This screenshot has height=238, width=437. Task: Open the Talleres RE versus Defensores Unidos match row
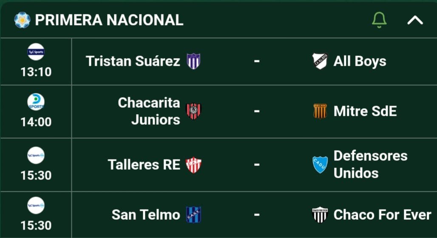coord(218,165)
